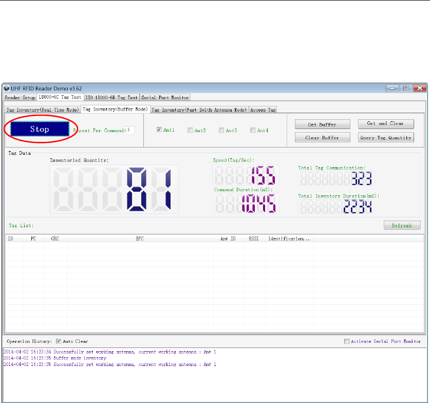Select Tag Inventory(Real Time Mode) tab

[43, 109]
